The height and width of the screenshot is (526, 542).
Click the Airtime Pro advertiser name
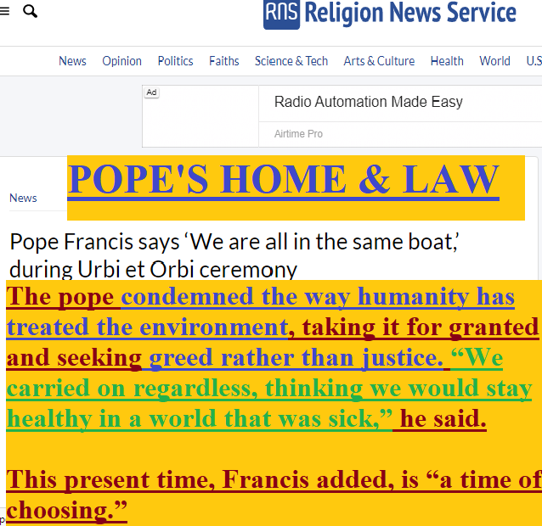298,134
